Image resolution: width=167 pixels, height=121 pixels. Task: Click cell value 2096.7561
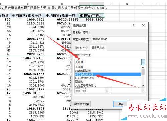pyautogui.click(x=36, y=39)
